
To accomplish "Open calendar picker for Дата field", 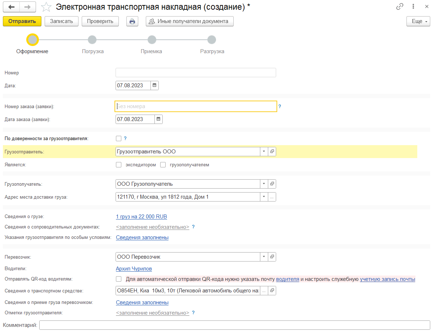I will coord(154,85).
